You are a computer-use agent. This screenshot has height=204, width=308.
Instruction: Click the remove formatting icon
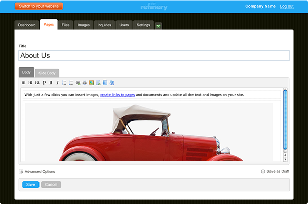[112, 83]
